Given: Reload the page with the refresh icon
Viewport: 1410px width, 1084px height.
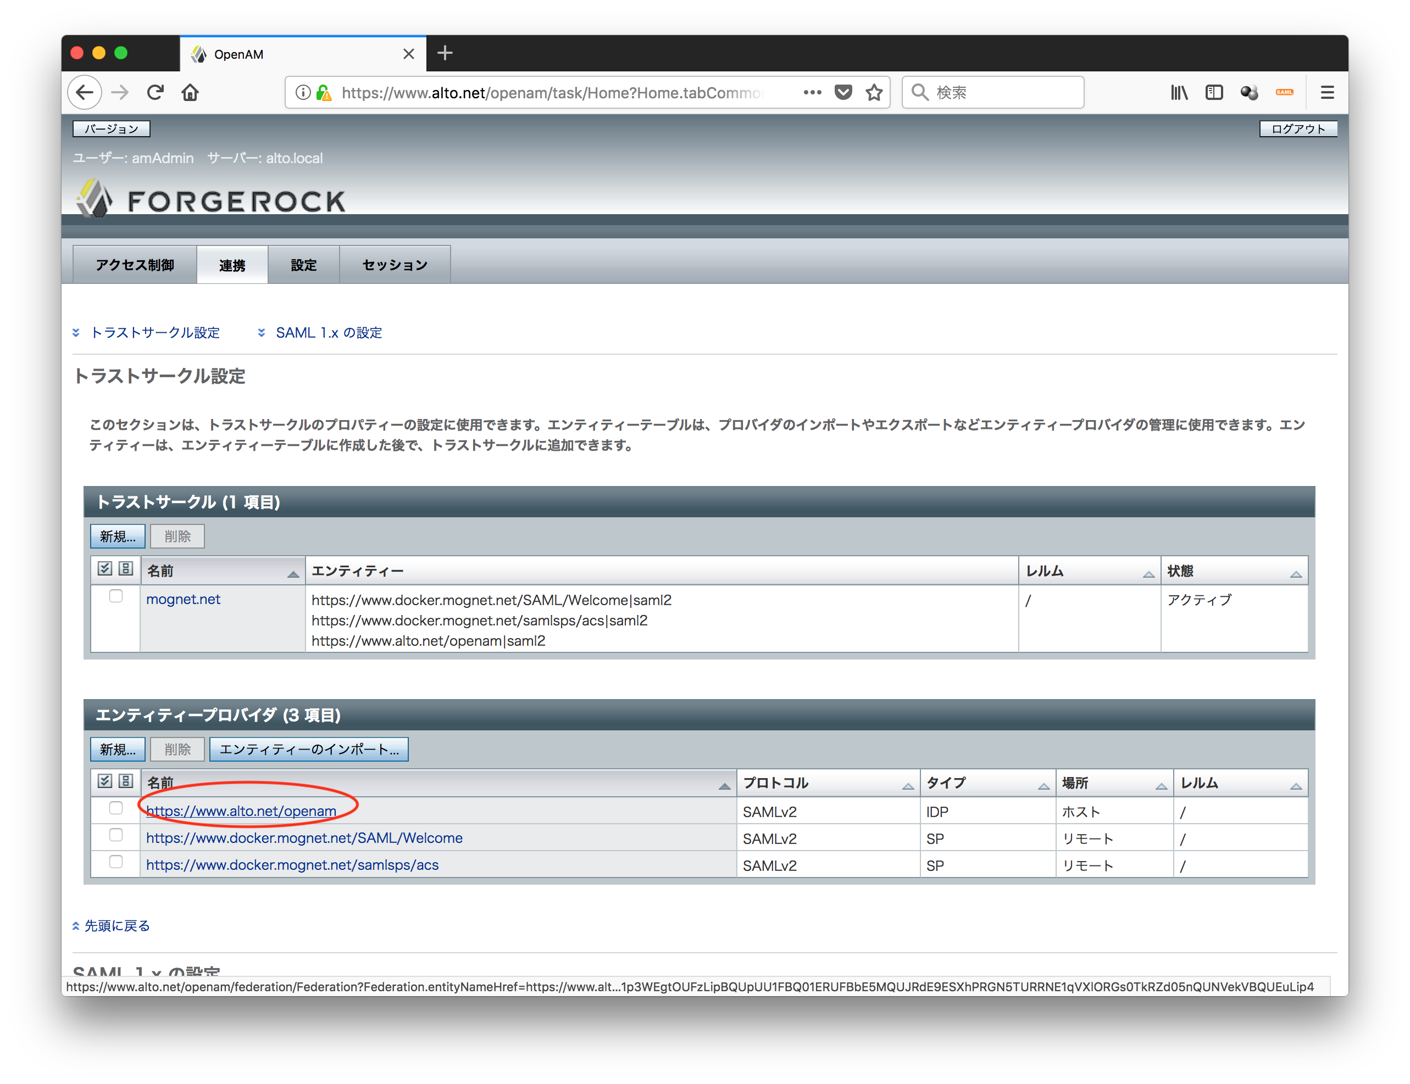Looking at the screenshot, I should (155, 92).
